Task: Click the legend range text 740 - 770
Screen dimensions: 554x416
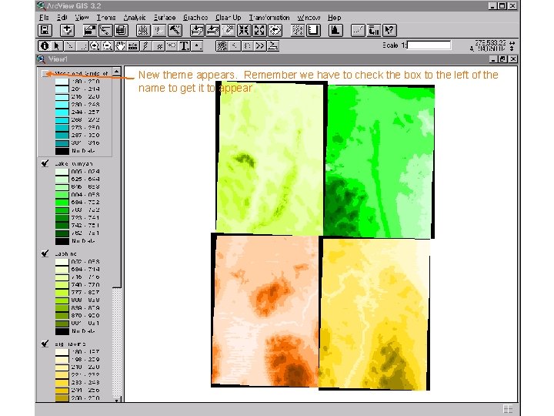Action: point(85,285)
